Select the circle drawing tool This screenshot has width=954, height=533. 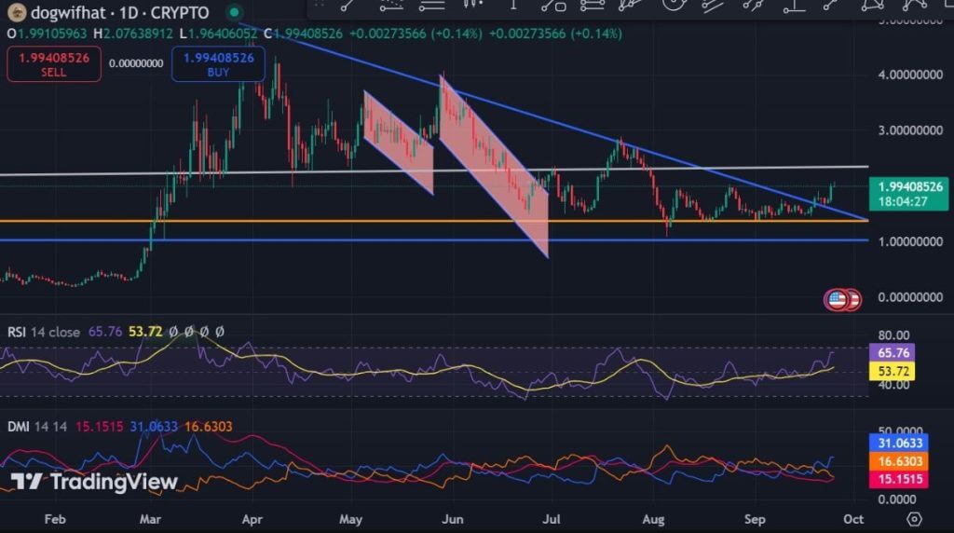(674, 5)
